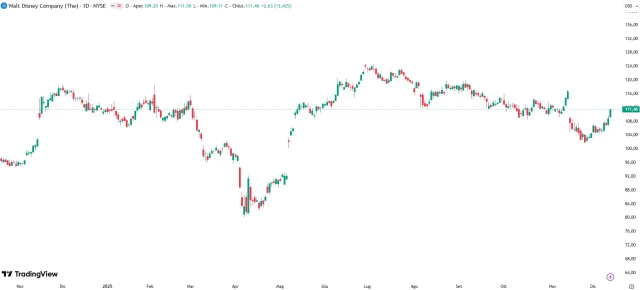Click the Min. 109,11 low value
The width and height of the screenshot is (640, 290).
pos(211,5)
